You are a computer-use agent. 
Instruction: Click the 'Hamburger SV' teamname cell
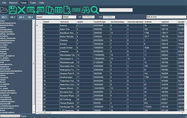[x=68, y=106]
